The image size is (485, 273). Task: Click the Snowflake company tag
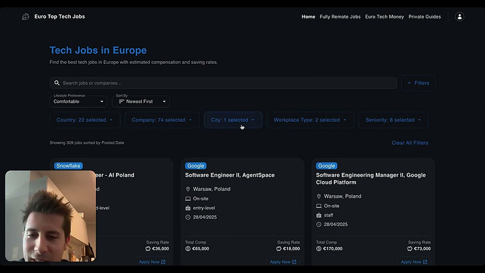[x=69, y=166]
